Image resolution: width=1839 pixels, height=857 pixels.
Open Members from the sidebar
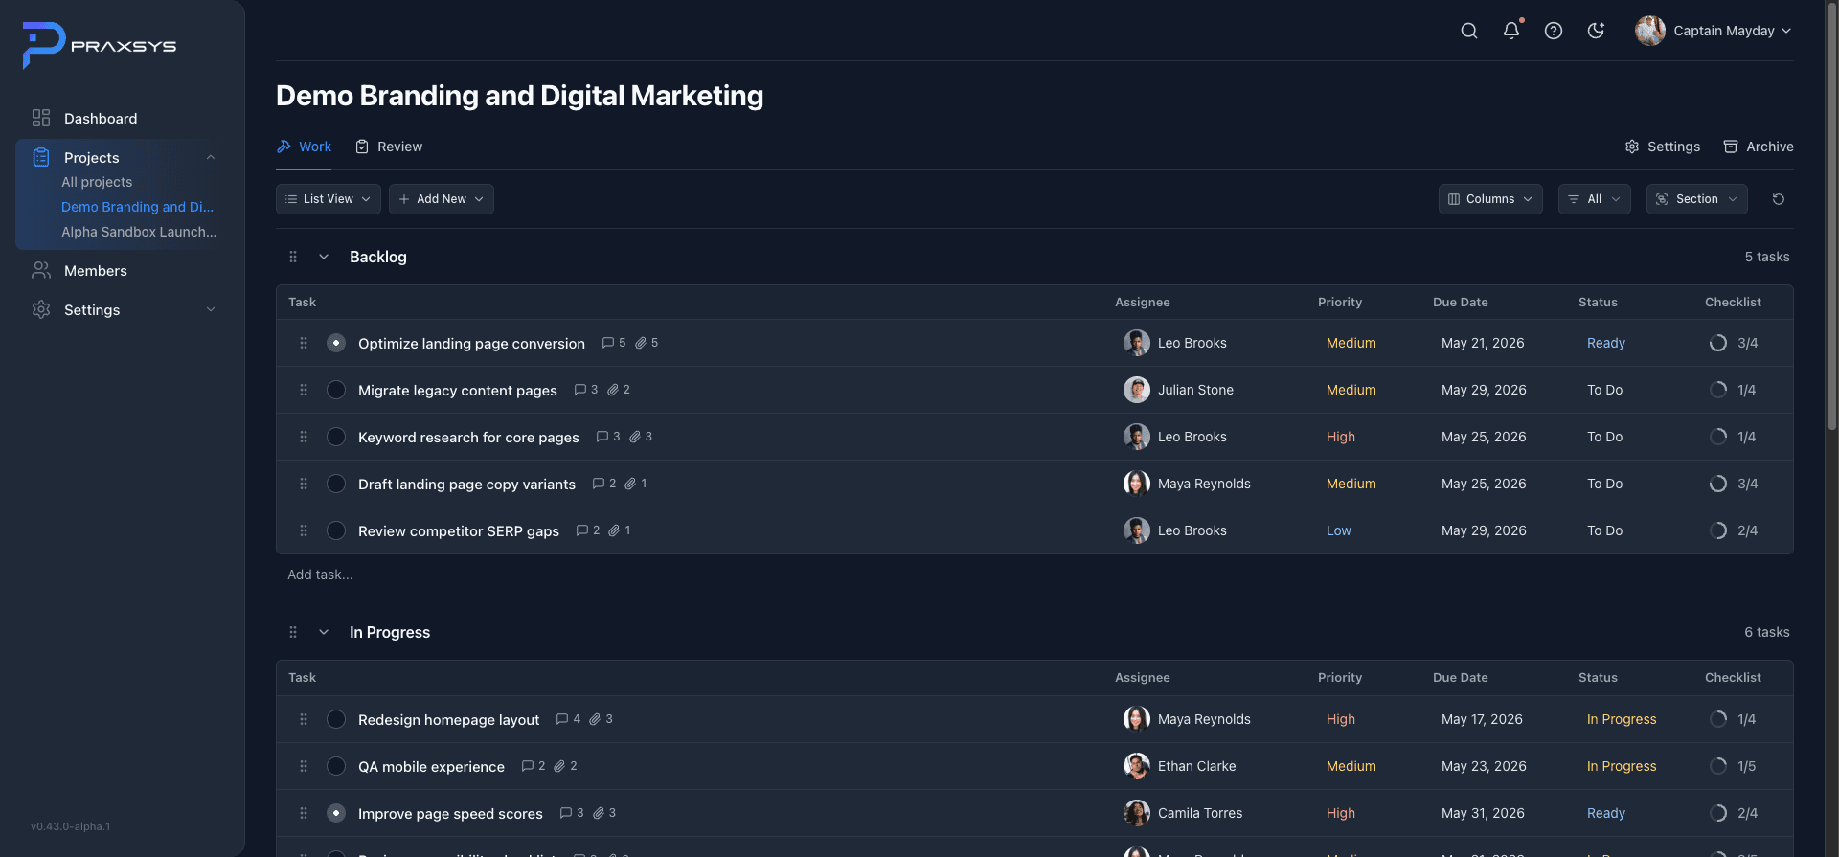[95, 271]
